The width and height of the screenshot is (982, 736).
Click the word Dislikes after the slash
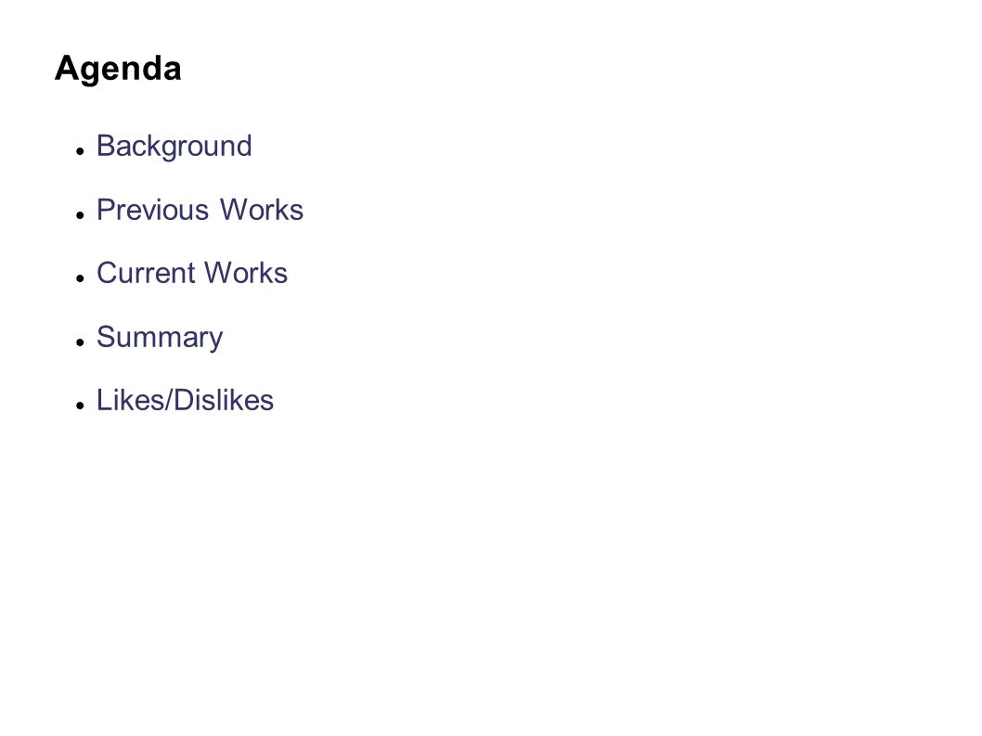pyautogui.click(x=224, y=400)
